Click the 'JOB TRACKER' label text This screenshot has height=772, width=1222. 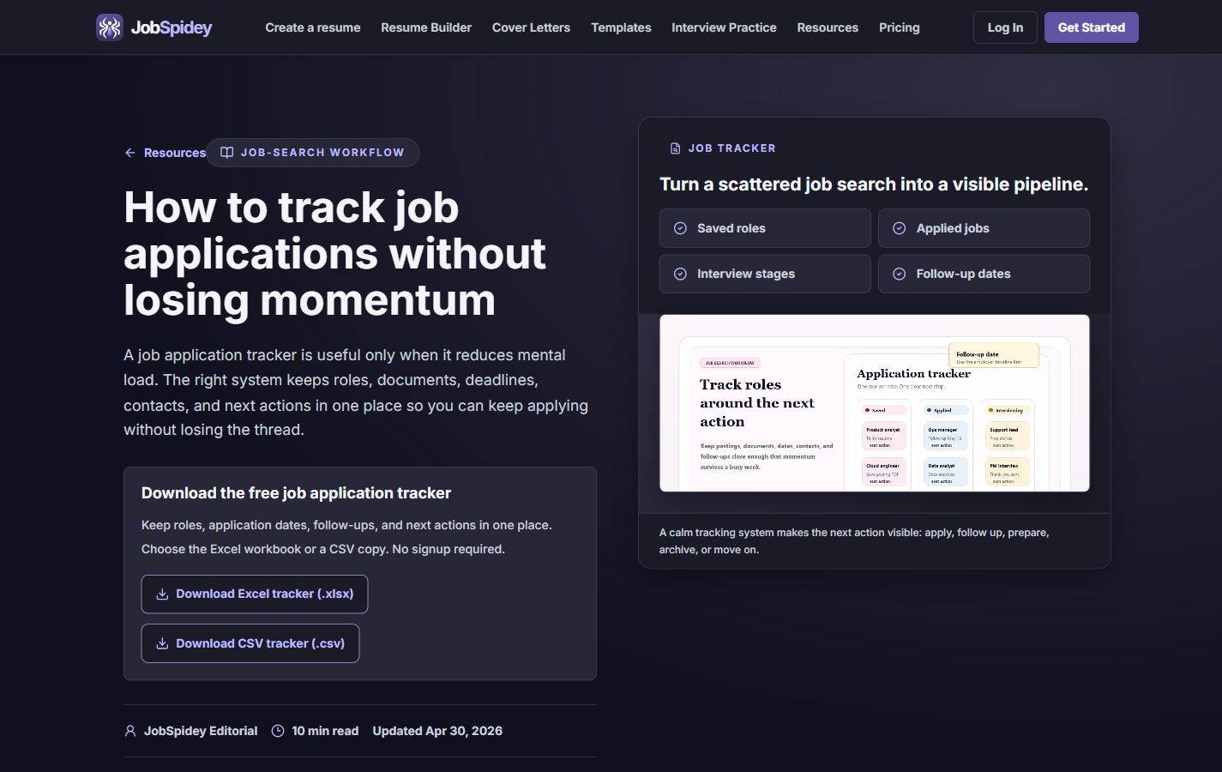[731, 148]
